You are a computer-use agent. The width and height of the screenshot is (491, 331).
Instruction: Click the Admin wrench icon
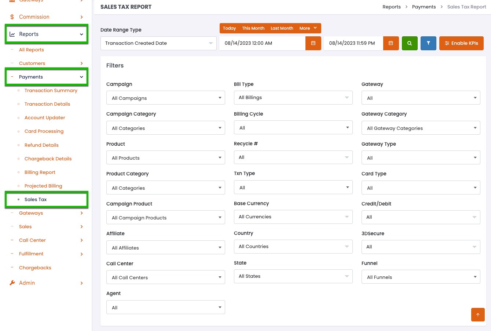12,283
